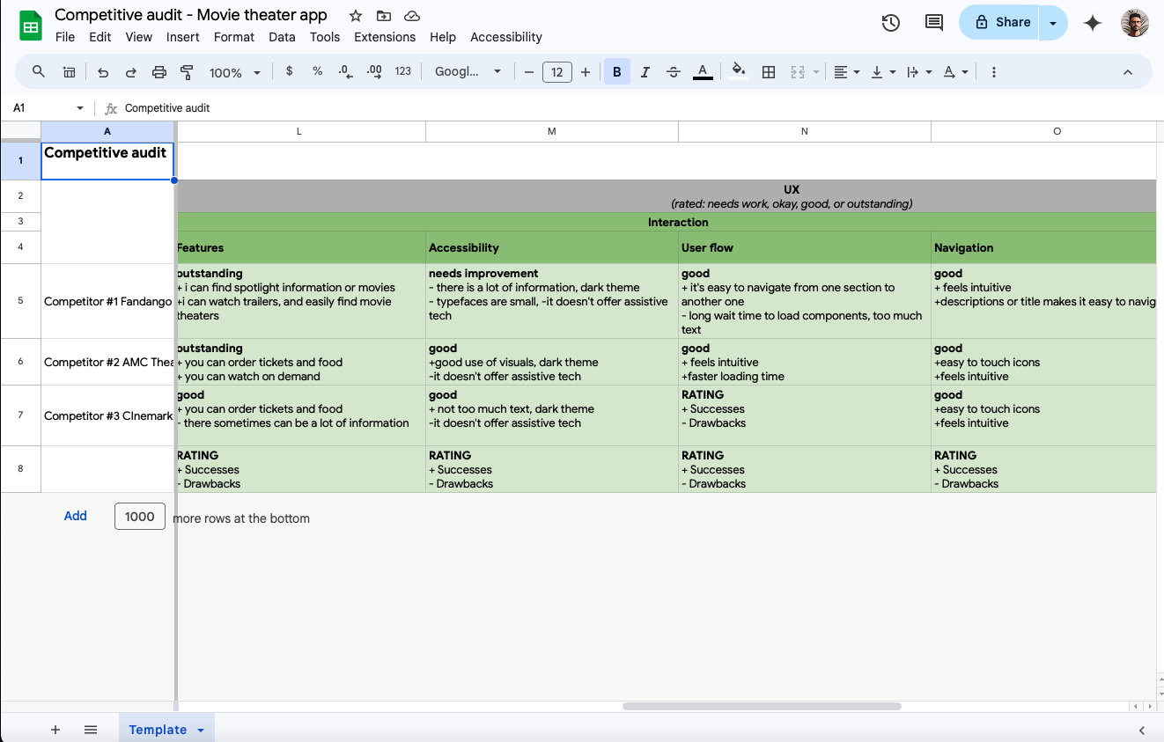Image resolution: width=1164 pixels, height=742 pixels.
Task: Open the Template sheet tab menu arrow
Action: point(201,730)
